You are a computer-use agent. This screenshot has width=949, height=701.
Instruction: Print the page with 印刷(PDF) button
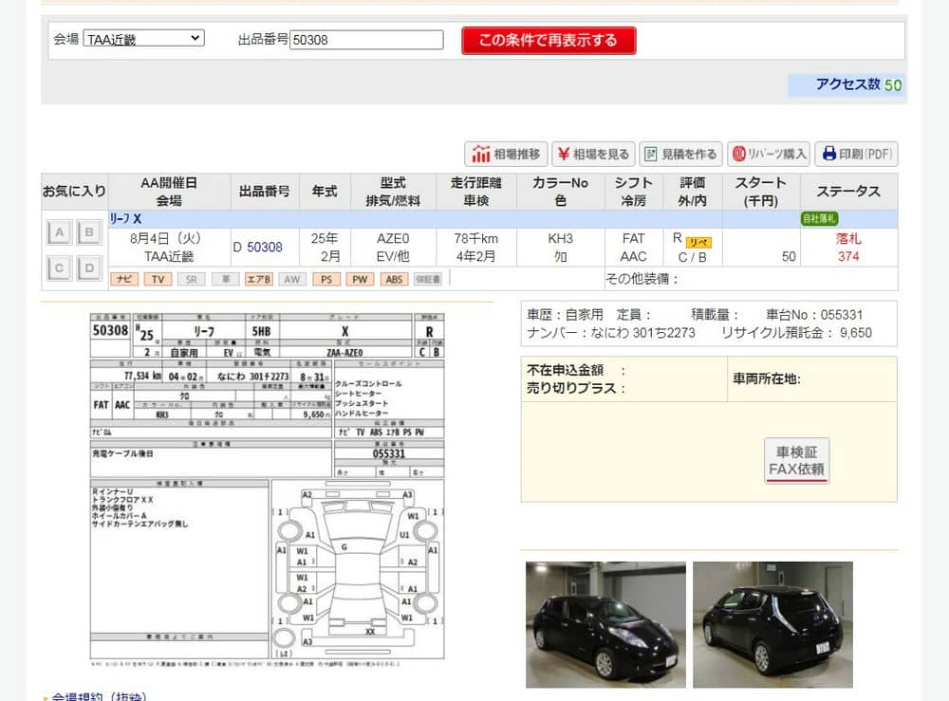(856, 154)
